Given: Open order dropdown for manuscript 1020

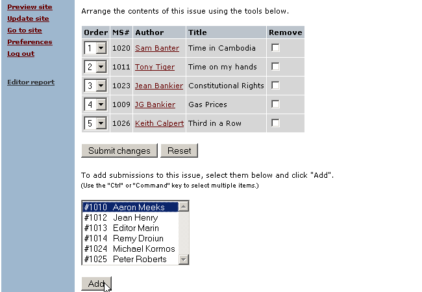Looking at the screenshot, I should 95,48.
